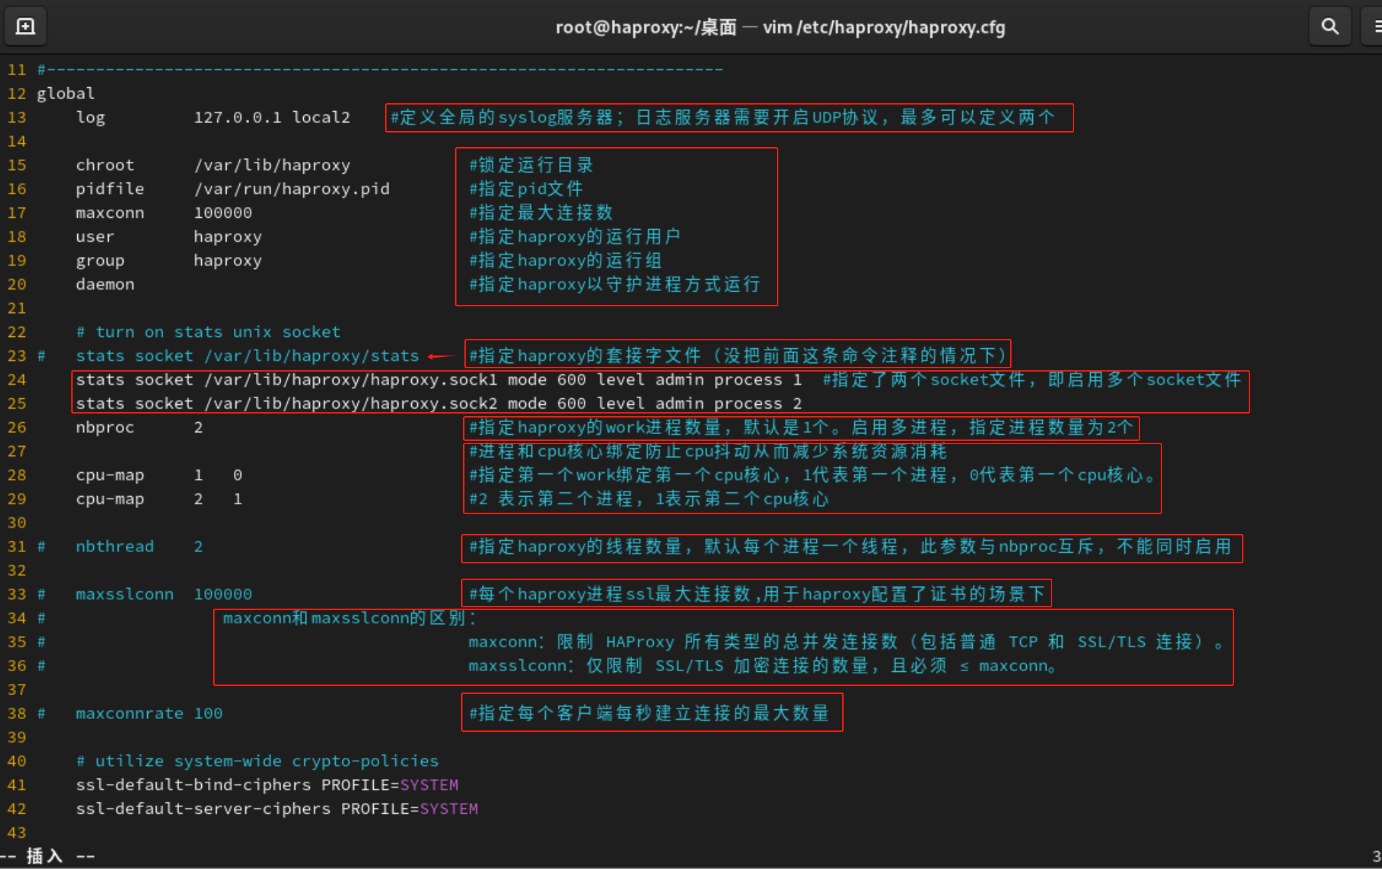Screen dimensions: 1382x869
Task: Click the 'daemon' keyword
Action: tap(105, 284)
